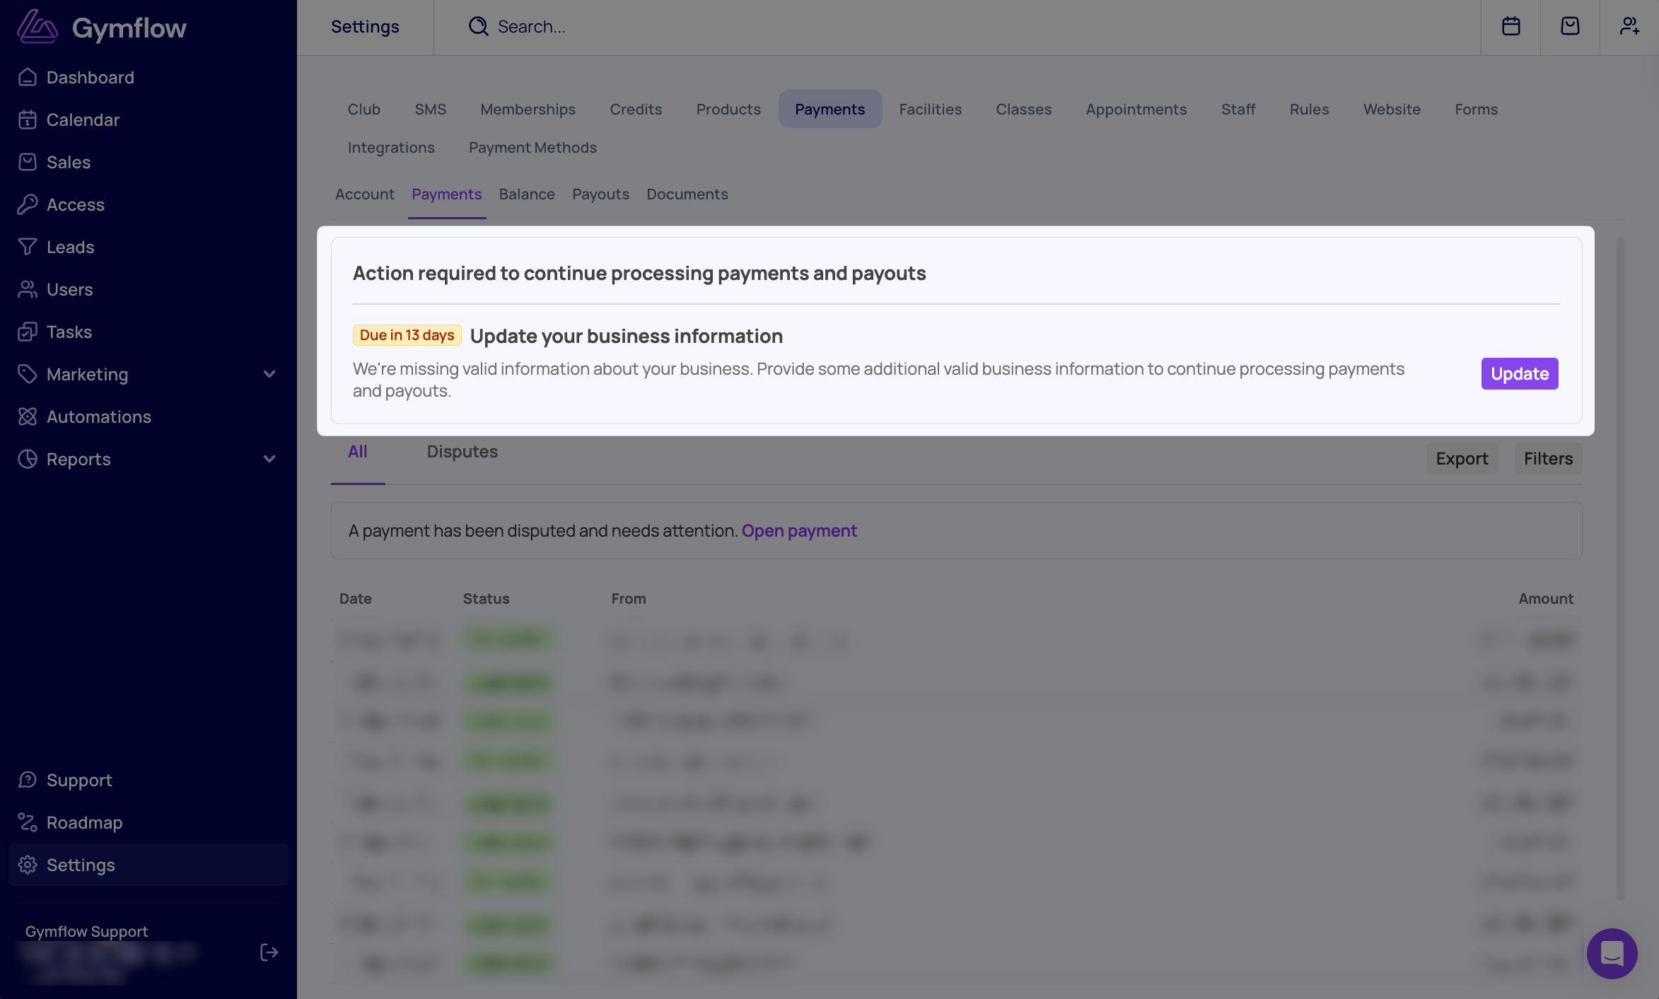This screenshot has width=1659, height=999.
Task: Click the log out icon
Action: click(269, 952)
